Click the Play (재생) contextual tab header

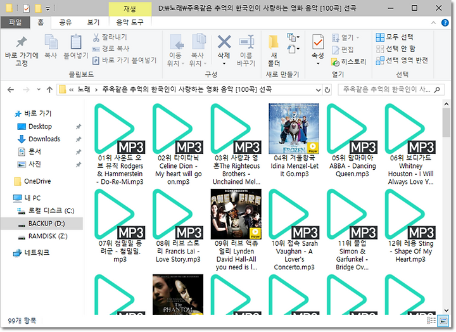coord(130,9)
